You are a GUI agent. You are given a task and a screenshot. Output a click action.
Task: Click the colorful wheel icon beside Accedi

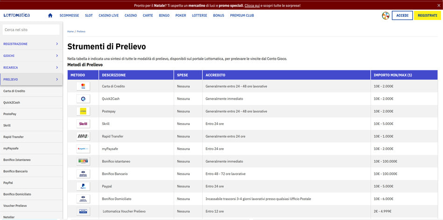[x=385, y=15]
